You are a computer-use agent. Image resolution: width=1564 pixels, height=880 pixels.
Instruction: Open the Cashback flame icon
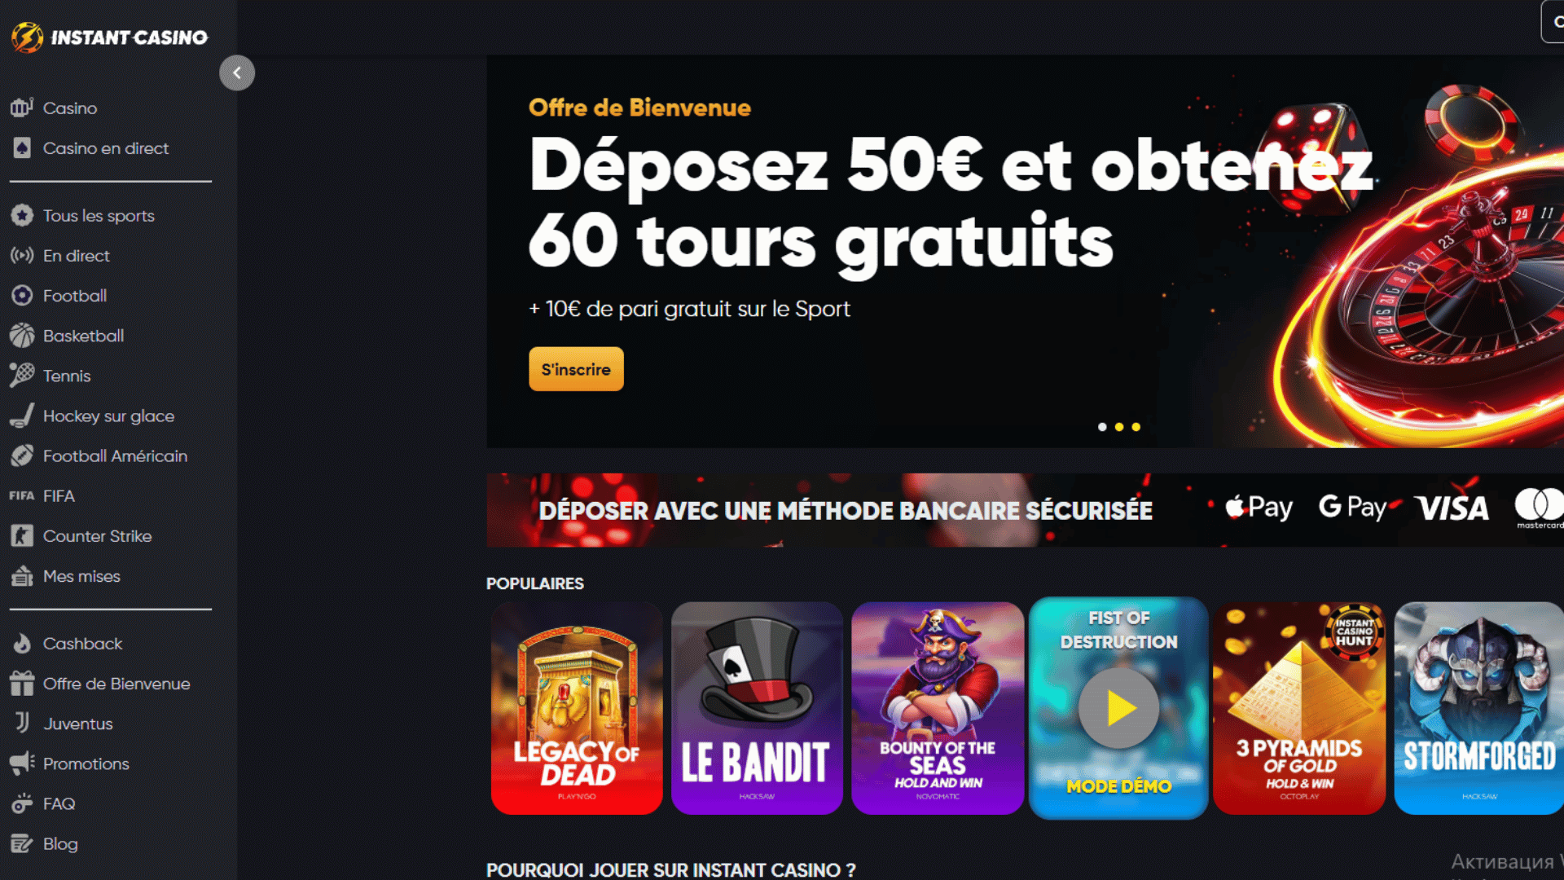22,644
